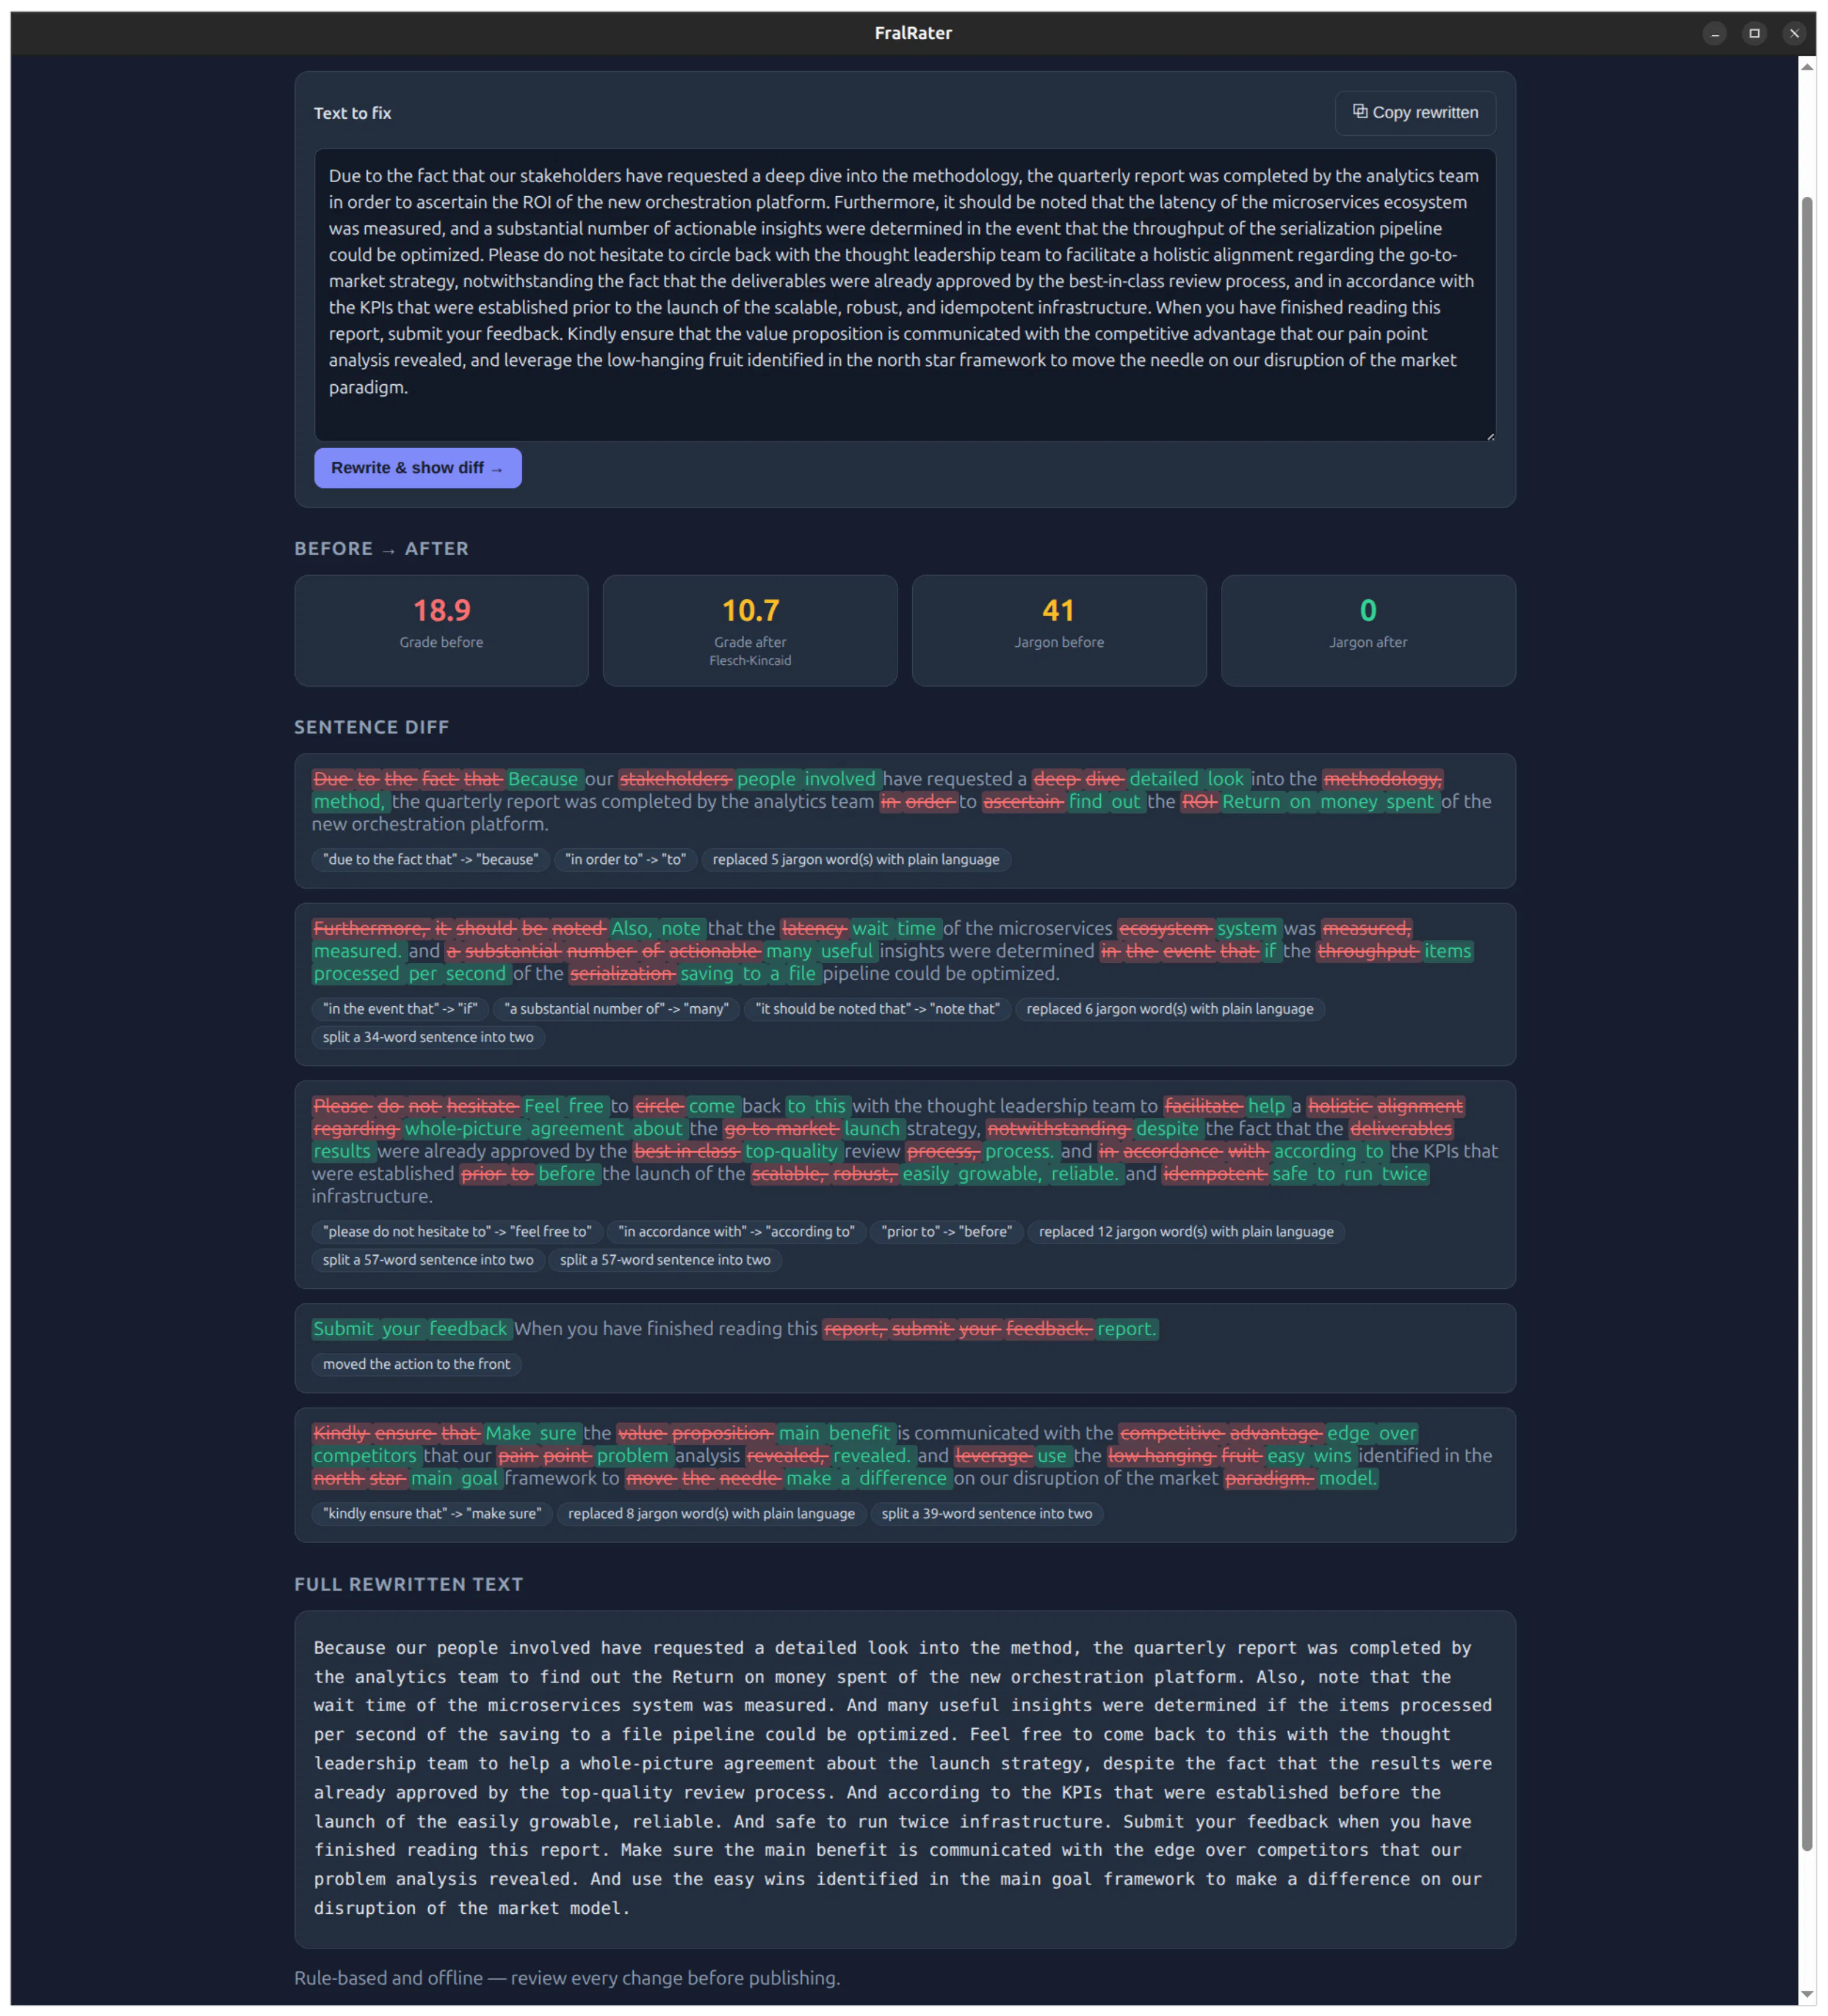Click the 'replaced 6 jargon word(s)' chip
This screenshot has height=2016, width=1828.
click(x=1170, y=1009)
